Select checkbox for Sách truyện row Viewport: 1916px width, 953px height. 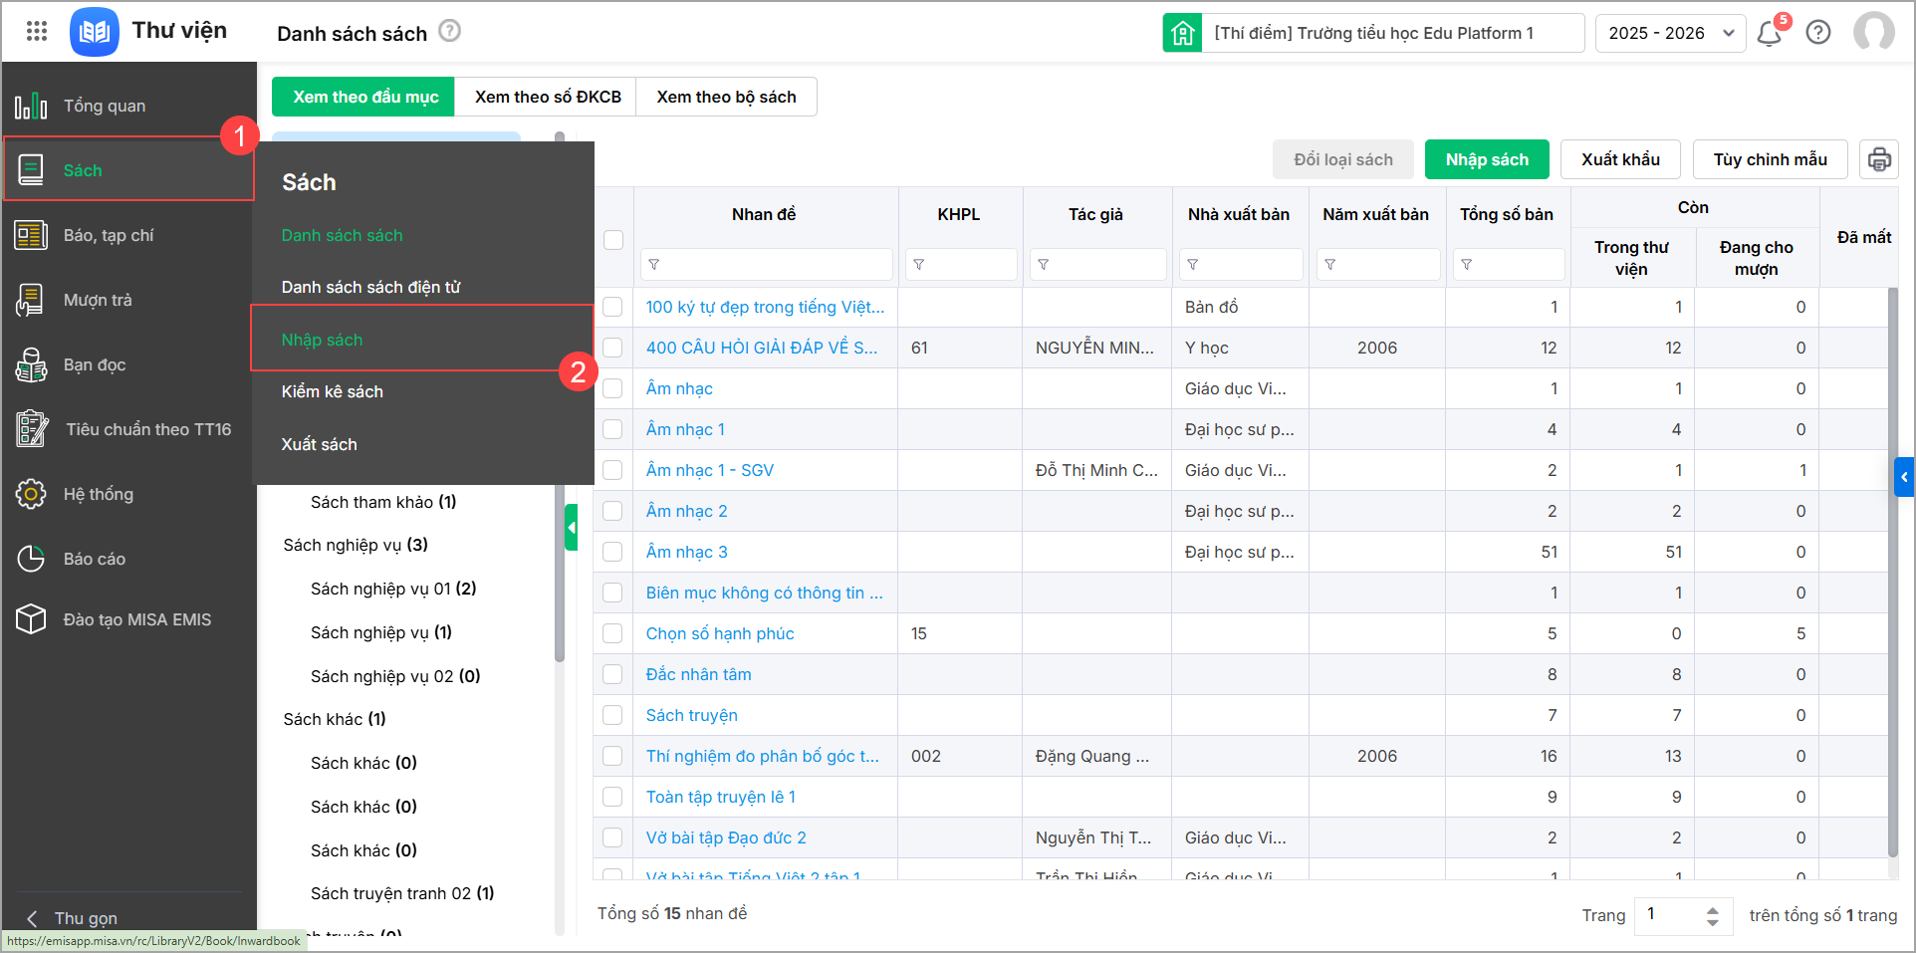(613, 715)
